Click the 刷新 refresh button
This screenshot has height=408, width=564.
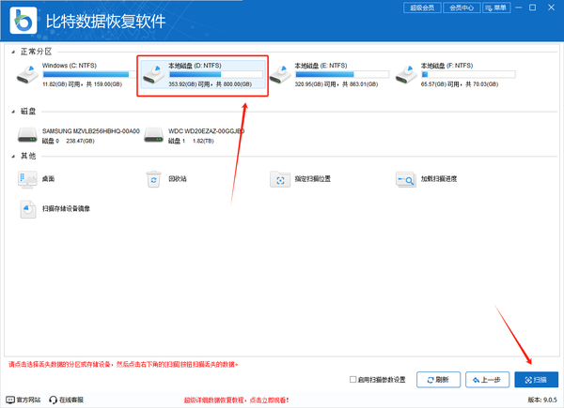(438, 380)
